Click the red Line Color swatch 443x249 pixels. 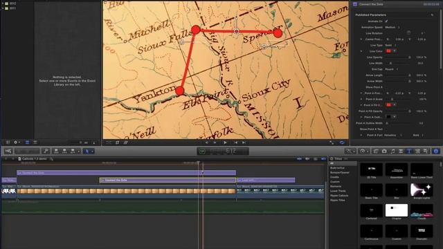point(388,51)
